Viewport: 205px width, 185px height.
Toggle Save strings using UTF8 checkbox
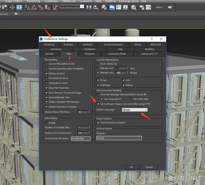point(98,104)
